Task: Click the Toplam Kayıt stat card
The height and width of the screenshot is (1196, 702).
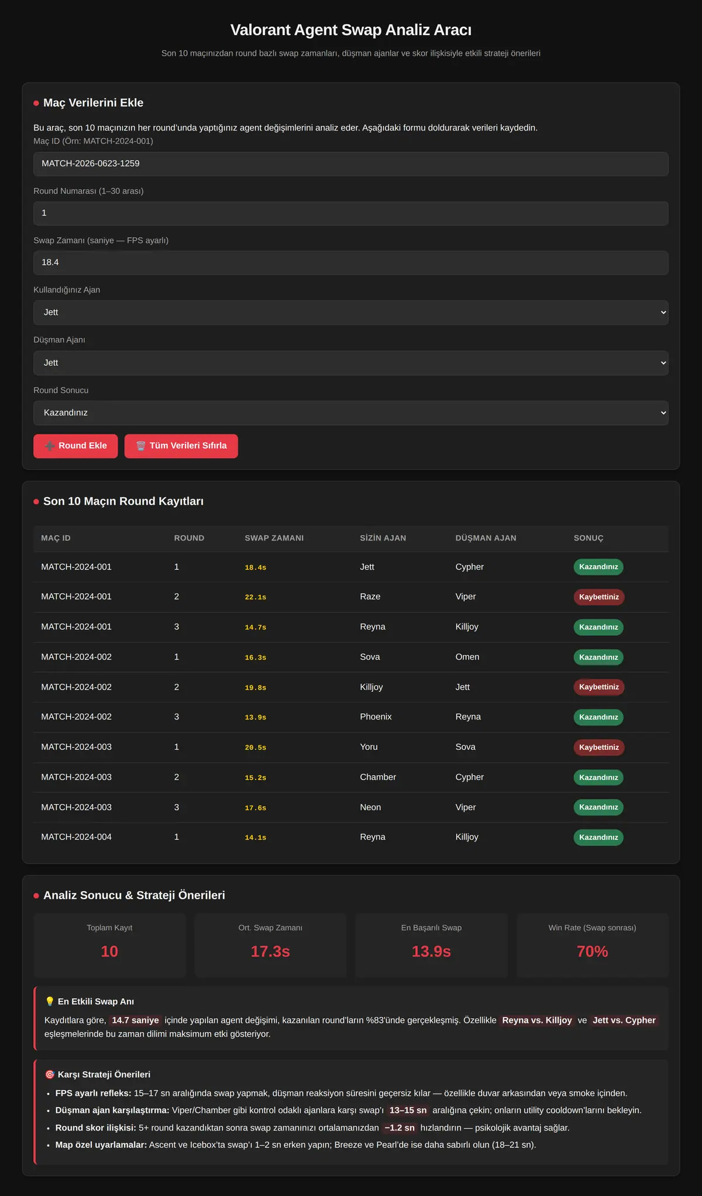Action: (x=109, y=945)
